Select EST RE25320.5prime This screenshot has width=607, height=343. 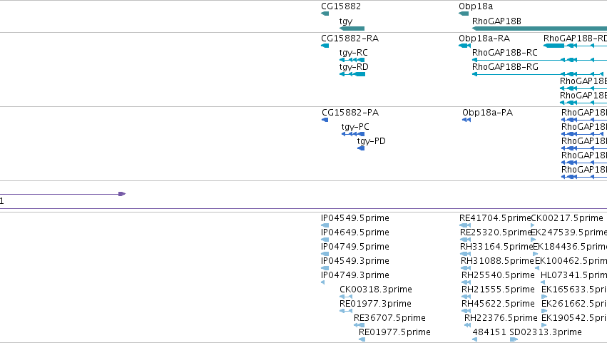click(496, 232)
